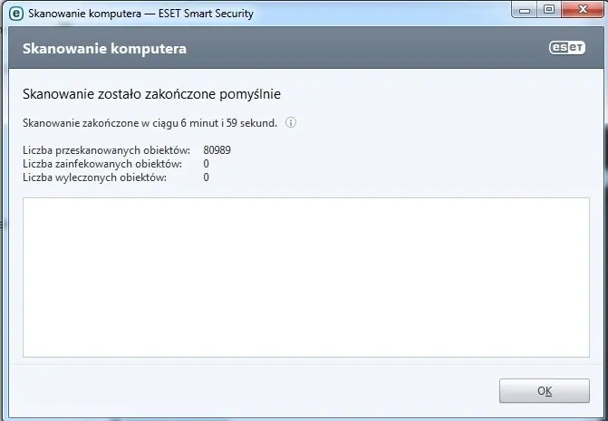Maximize the scan results window
Viewport: 608px width, 421px height.
click(x=549, y=10)
